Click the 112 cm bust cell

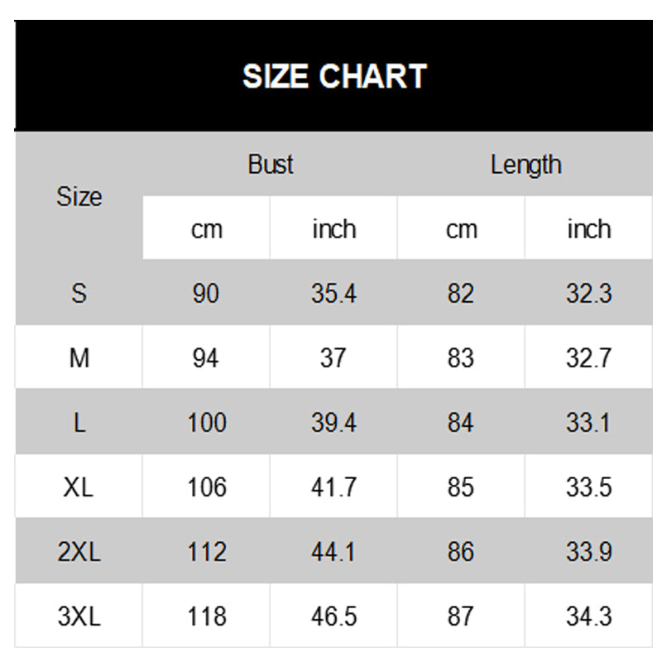(206, 551)
